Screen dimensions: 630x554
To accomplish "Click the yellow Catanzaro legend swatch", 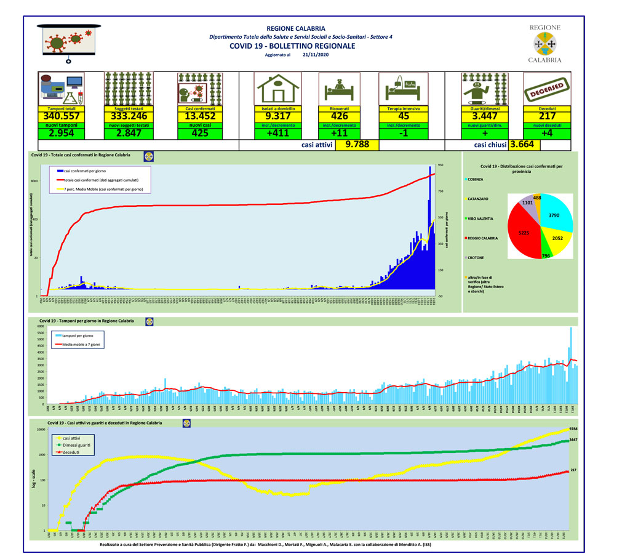I will point(466,199).
